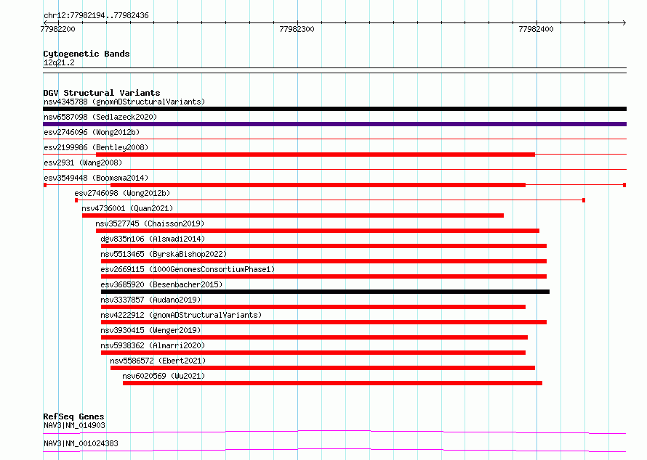The image size is (647, 460).
Task: Click variant label esv2746096 (Wong2012b)
Action: point(92,132)
